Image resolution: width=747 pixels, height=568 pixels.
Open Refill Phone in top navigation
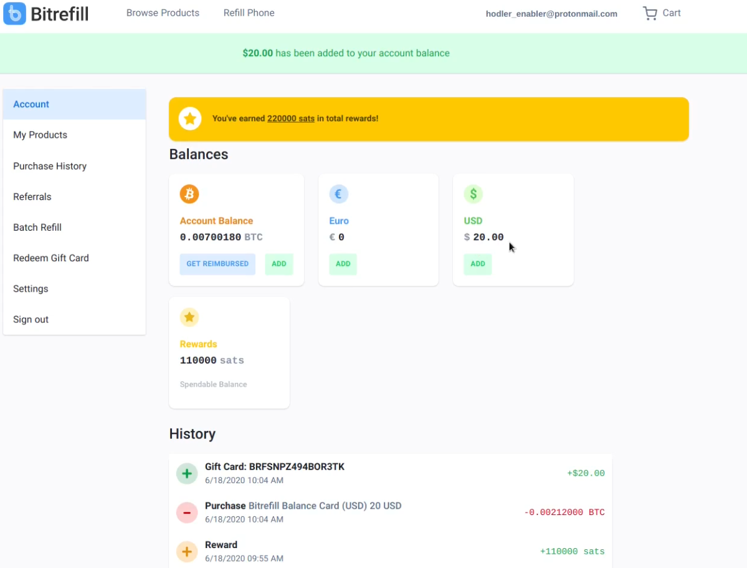(x=249, y=13)
